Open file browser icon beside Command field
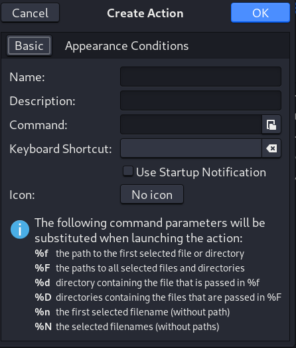Image resolution: width=296 pixels, height=348 pixels. (x=271, y=124)
